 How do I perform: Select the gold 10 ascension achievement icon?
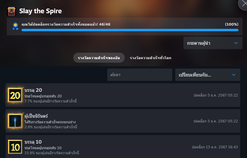[x=15, y=147]
